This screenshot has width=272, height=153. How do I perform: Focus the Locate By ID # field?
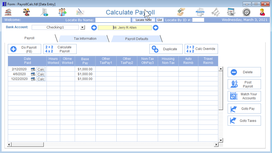tap(198, 20)
